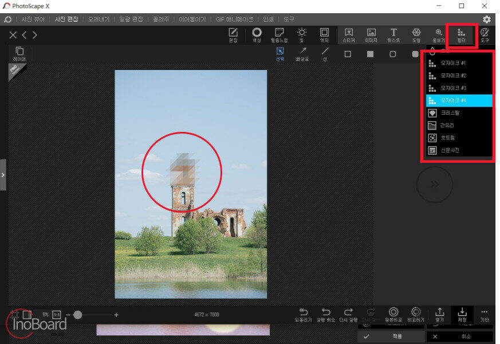Click the zoom slider handle
The image size is (500, 344).
77,315
